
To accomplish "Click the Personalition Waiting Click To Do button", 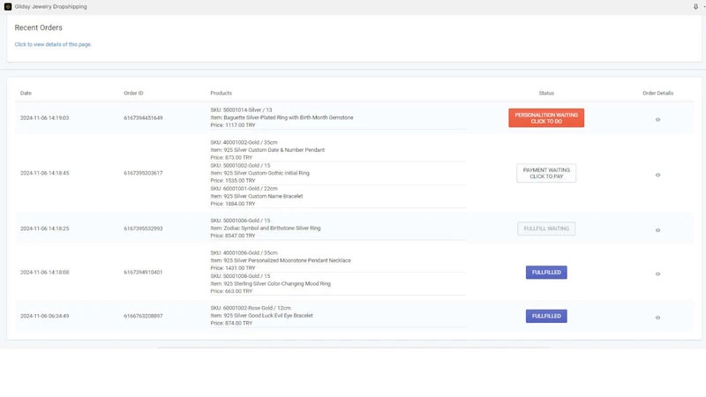I will (x=546, y=118).
